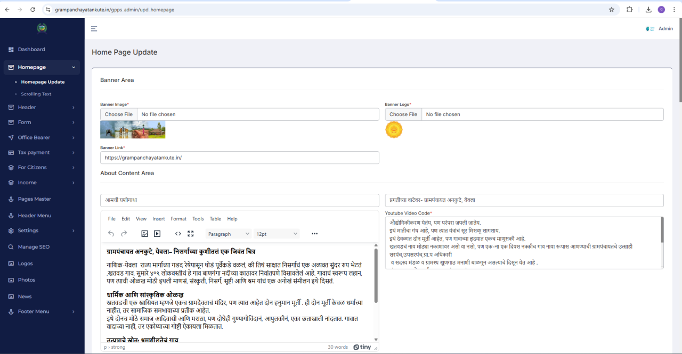Screen dimensions: 682x354
Task: Reveal more editor tools with ellipsis icon
Action: coord(314,234)
